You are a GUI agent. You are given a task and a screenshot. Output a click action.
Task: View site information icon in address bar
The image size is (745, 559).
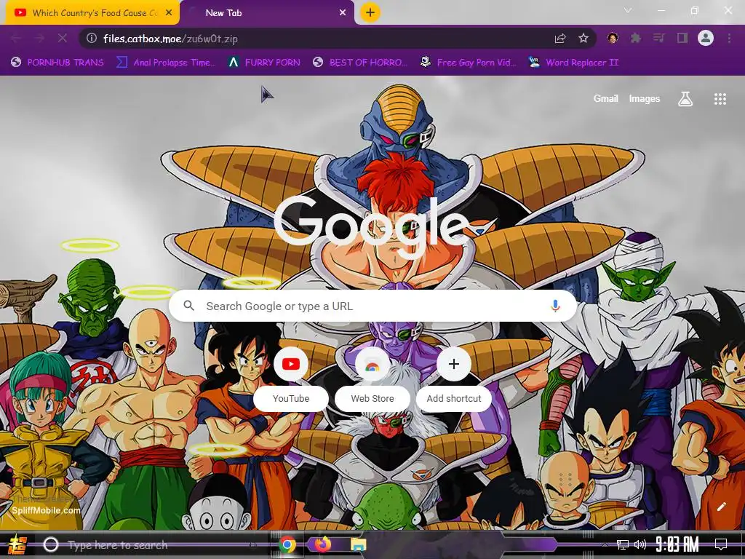[x=92, y=38]
